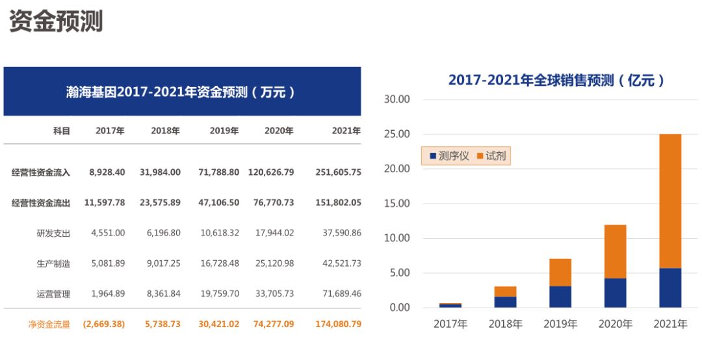
Task: Select chart title 2017-2021年全球销售预测
Action: click(557, 81)
